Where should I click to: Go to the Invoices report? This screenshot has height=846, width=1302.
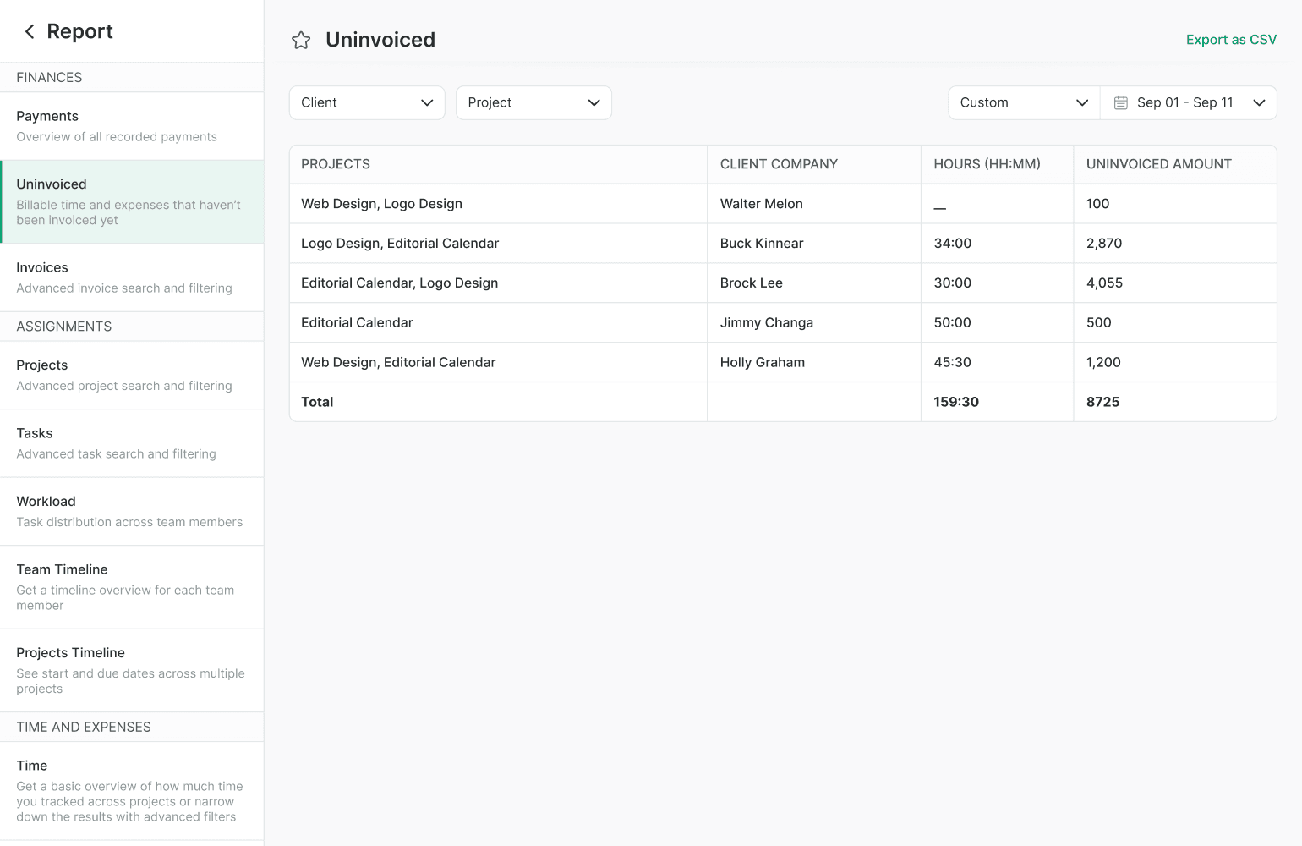(x=132, y=277)
